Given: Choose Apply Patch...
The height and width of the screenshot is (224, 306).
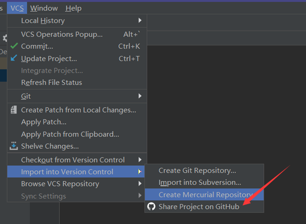Looking at the screenshot, I should coord(77,122).
